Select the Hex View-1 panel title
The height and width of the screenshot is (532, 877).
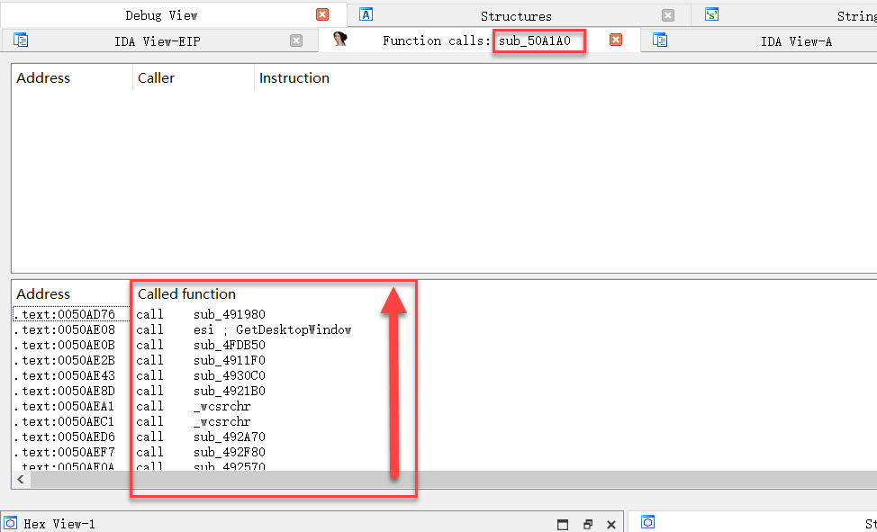click(59, 524)
